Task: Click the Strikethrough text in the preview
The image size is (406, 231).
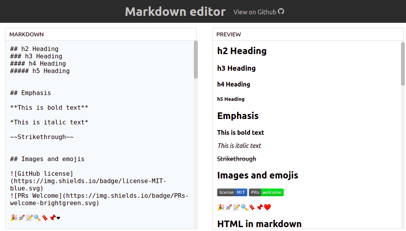Action: coord(236,159)
